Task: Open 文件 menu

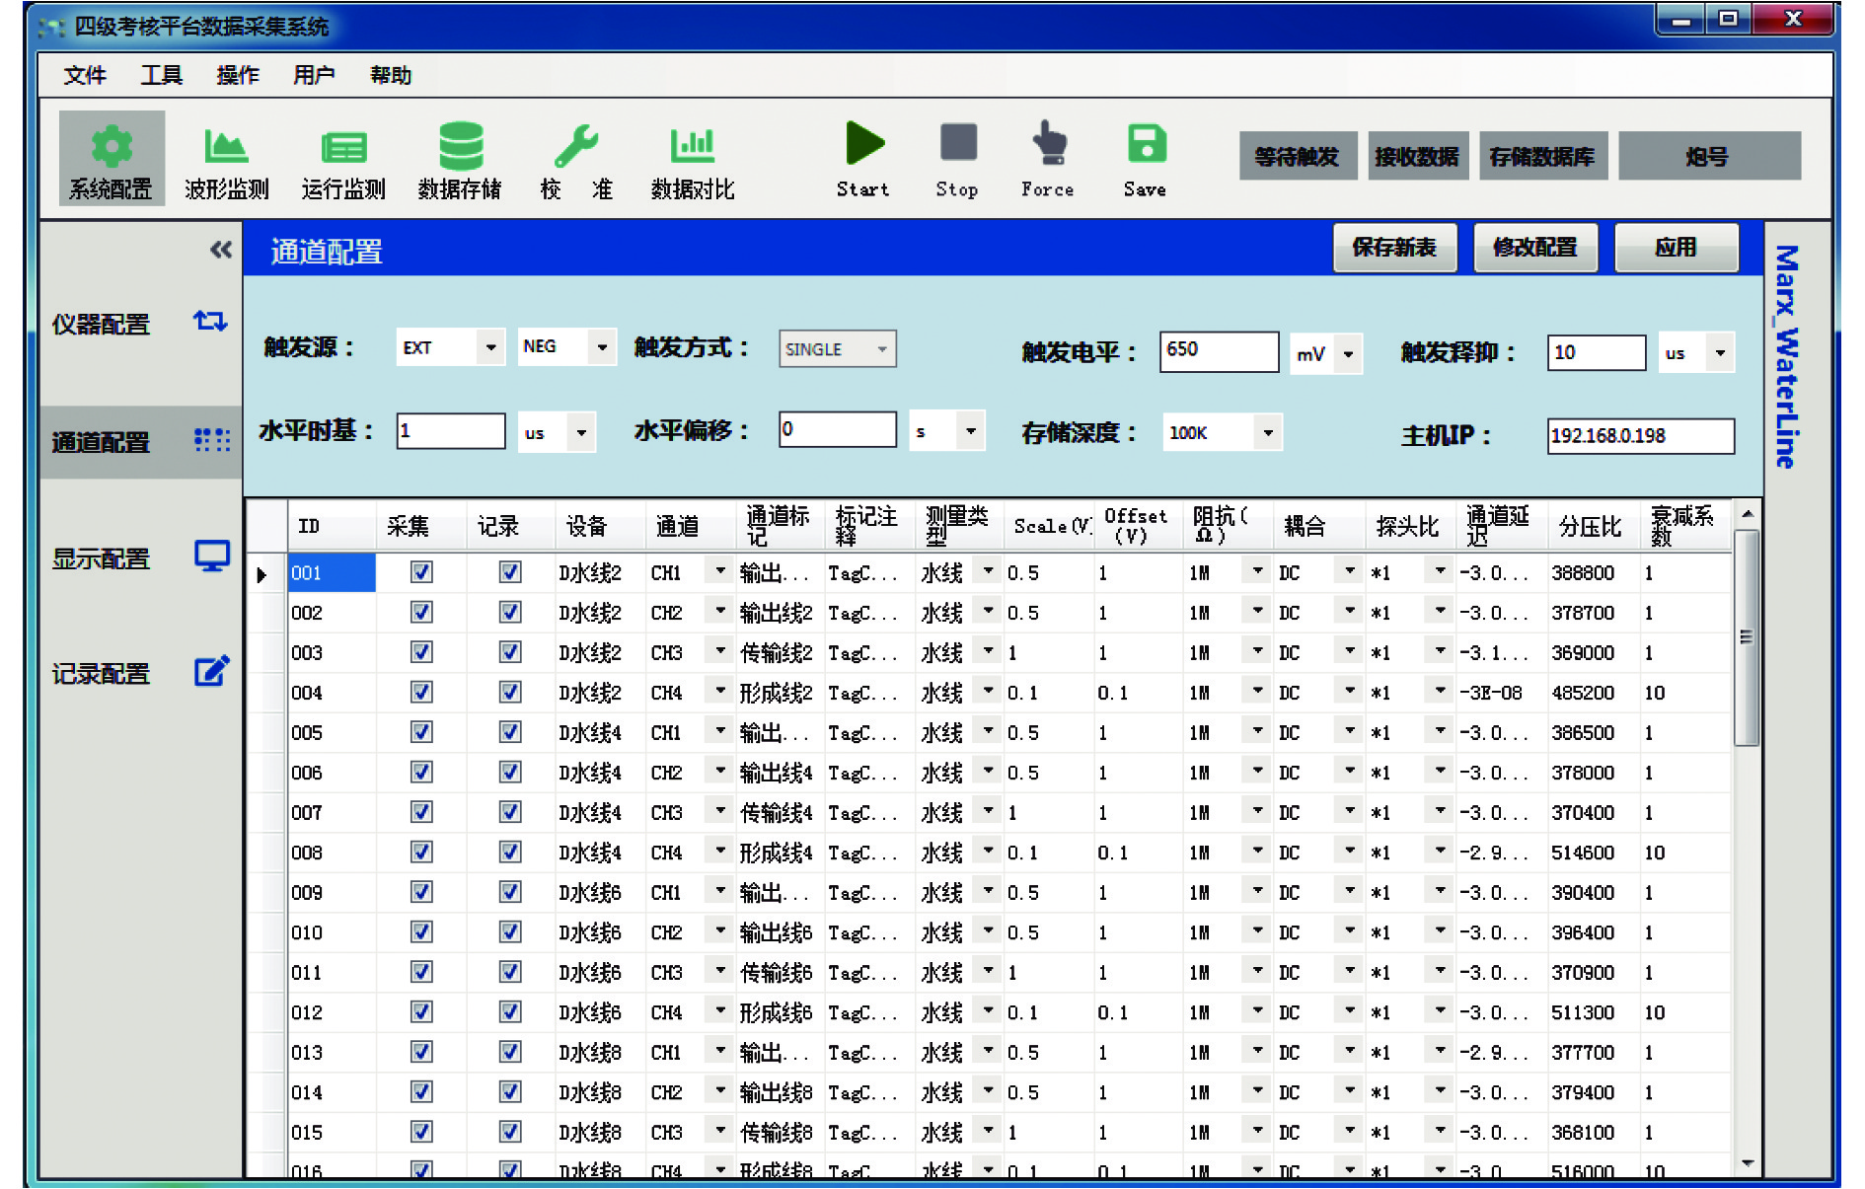Action: (x=85, y=75)
